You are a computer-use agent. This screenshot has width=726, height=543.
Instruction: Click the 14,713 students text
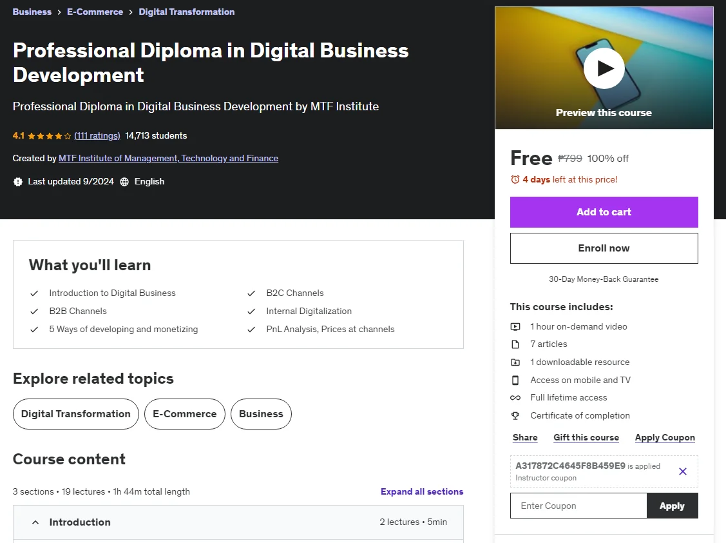point(156,136)
